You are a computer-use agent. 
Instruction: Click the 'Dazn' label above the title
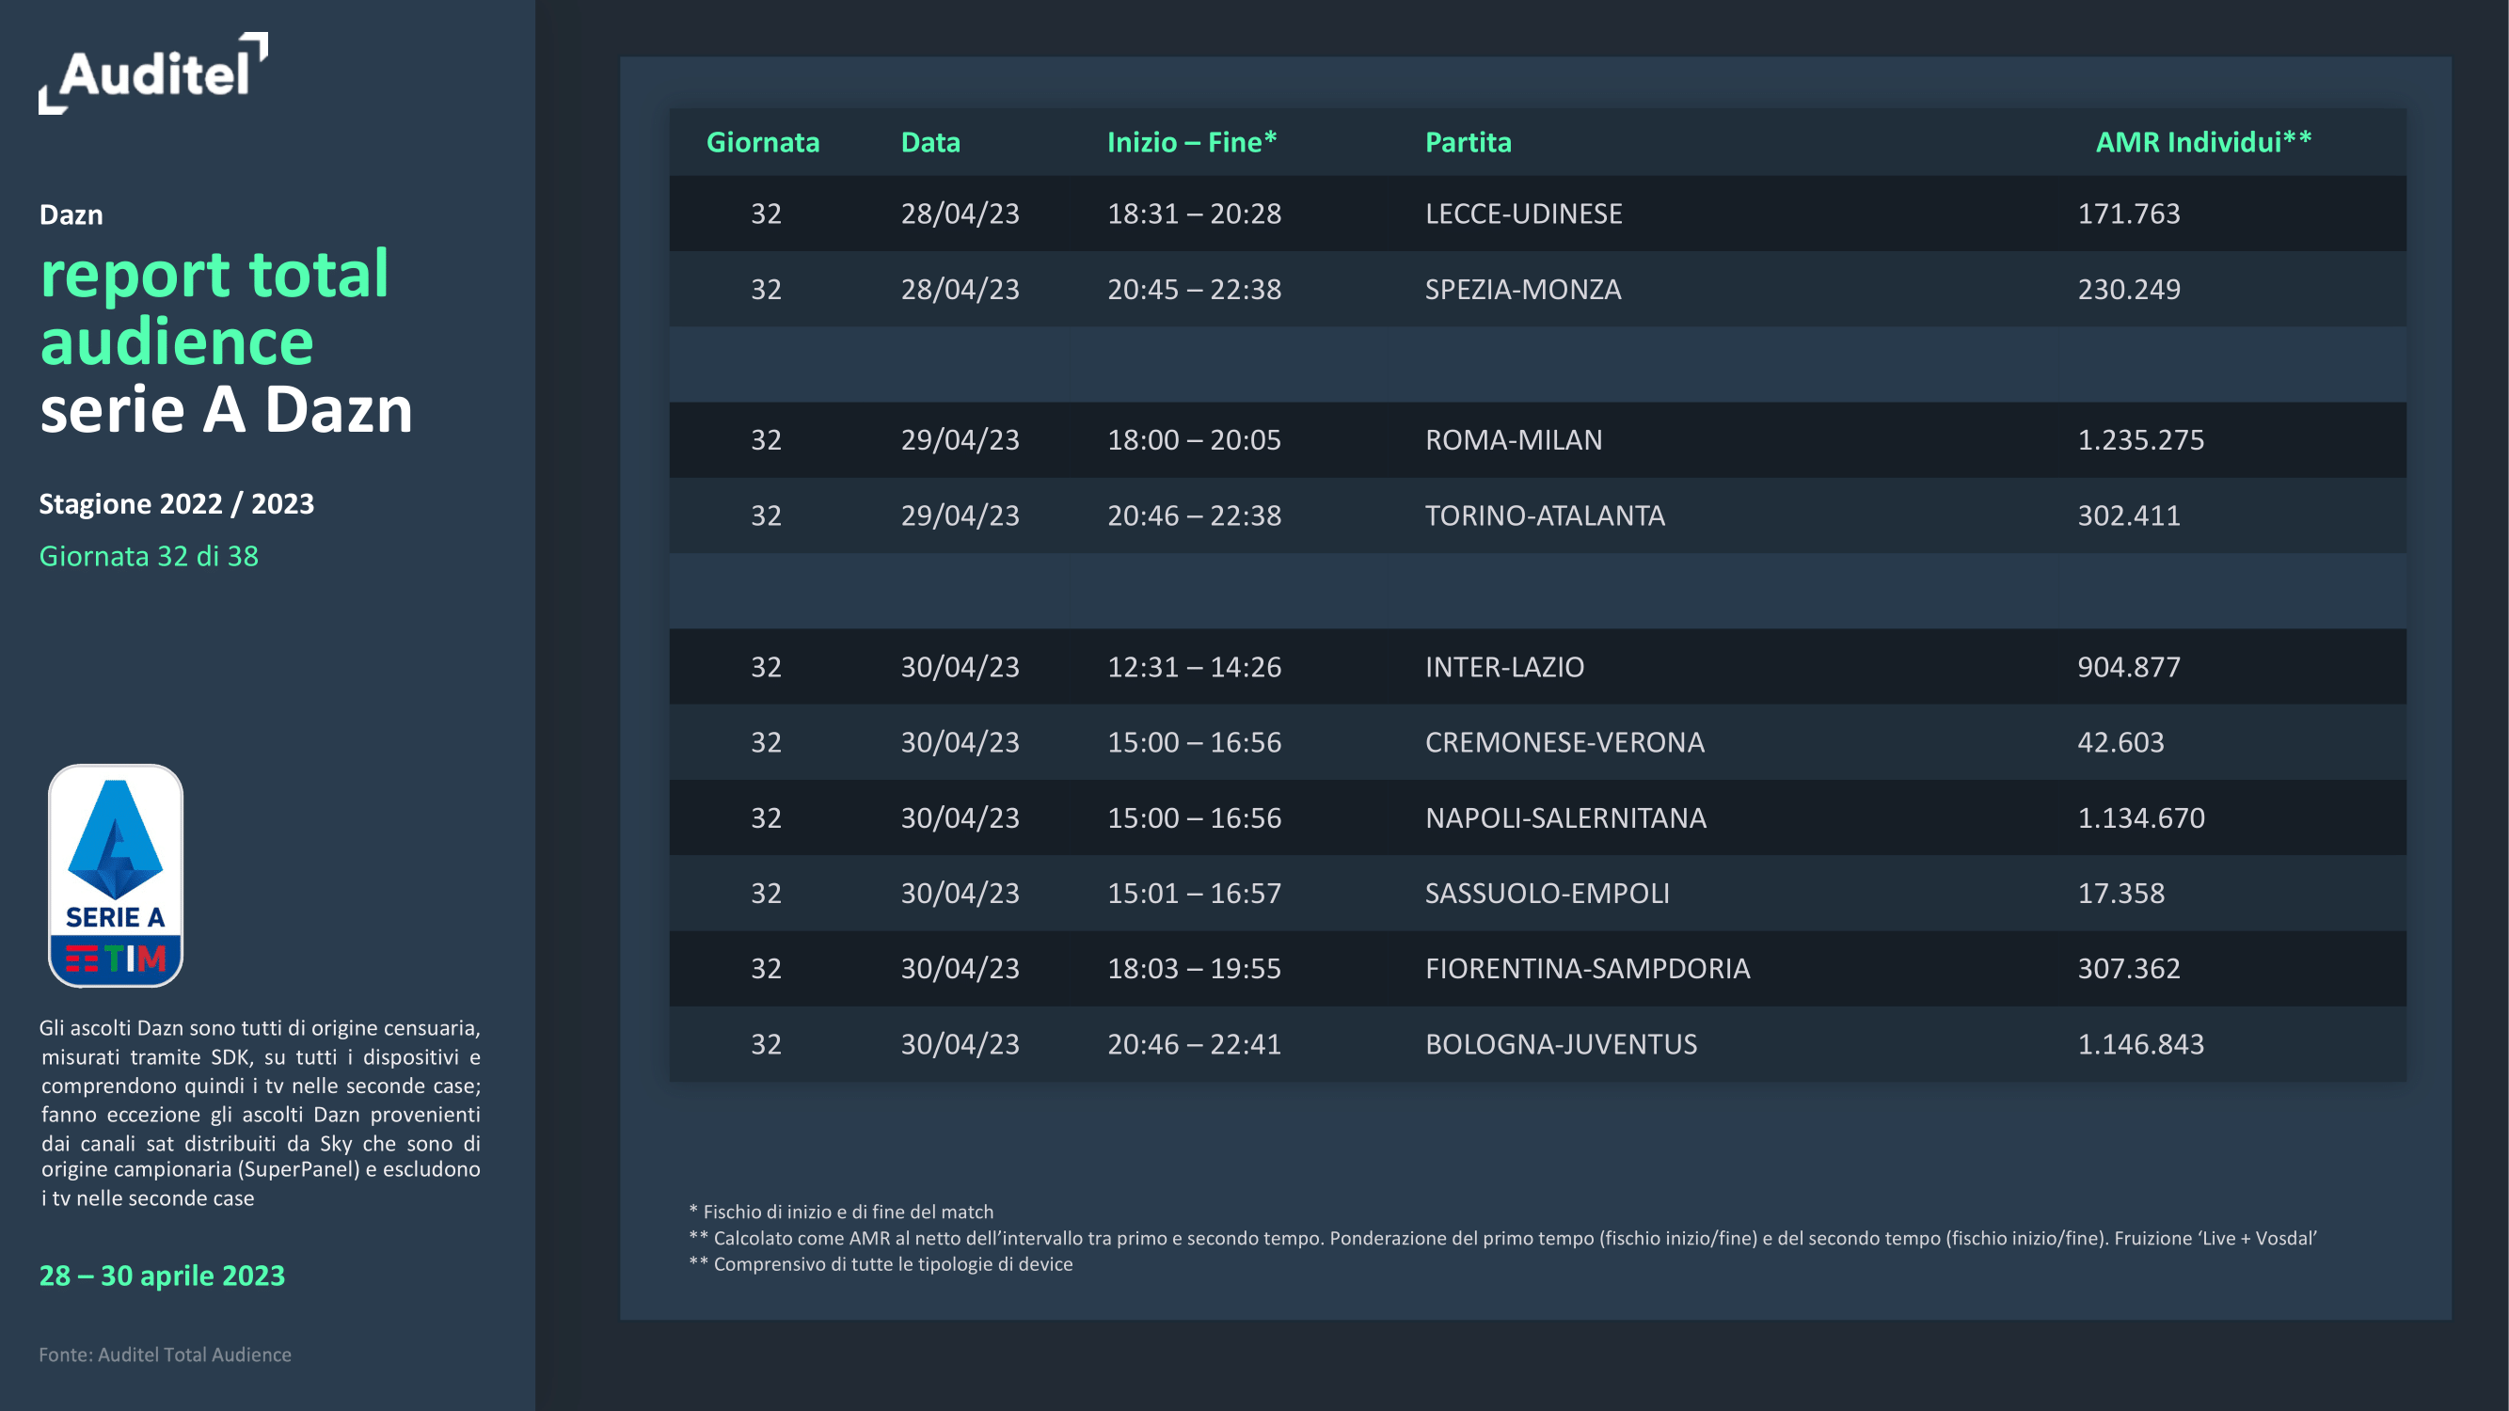pos(71,214)
